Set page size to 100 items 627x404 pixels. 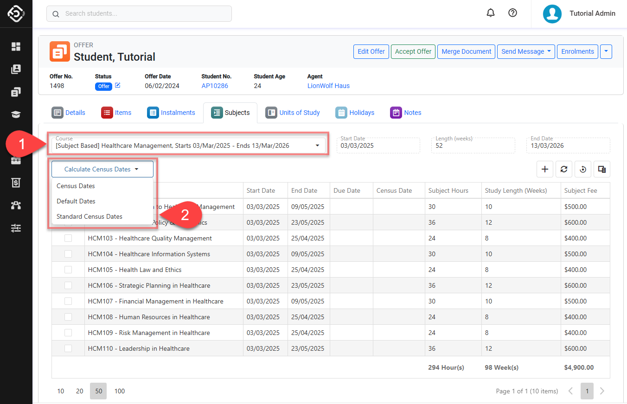coord(120,391)
